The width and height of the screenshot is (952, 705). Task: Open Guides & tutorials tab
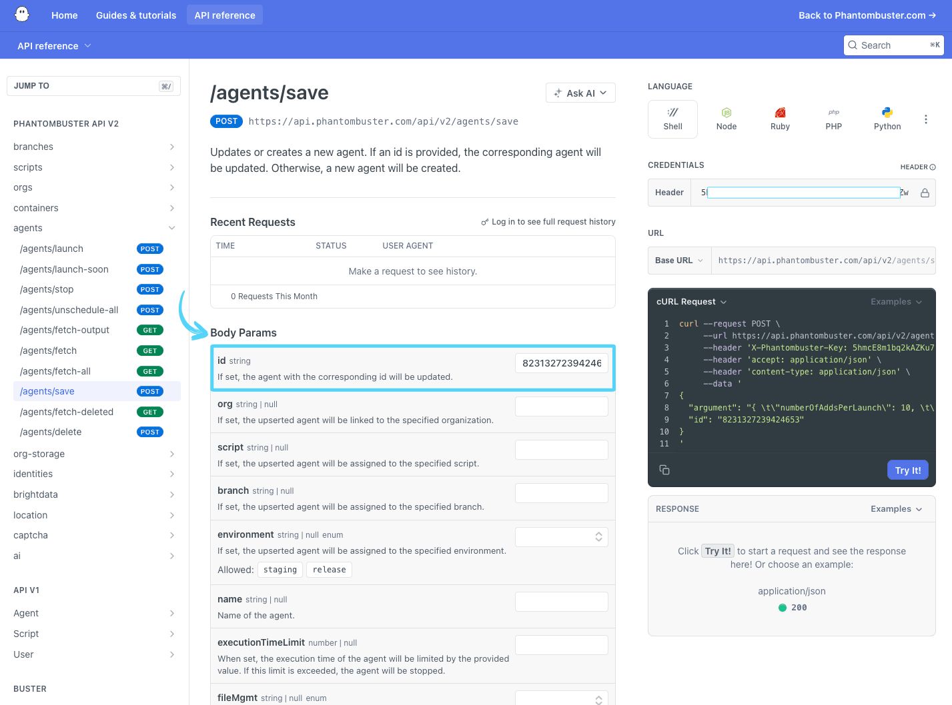click(136, 15)
